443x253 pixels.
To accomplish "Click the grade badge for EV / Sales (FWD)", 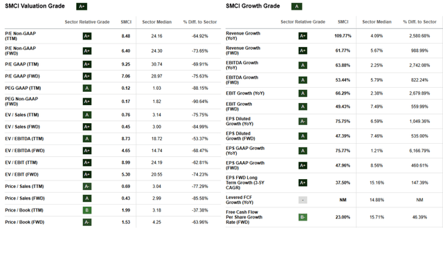I will coord(87,127).
